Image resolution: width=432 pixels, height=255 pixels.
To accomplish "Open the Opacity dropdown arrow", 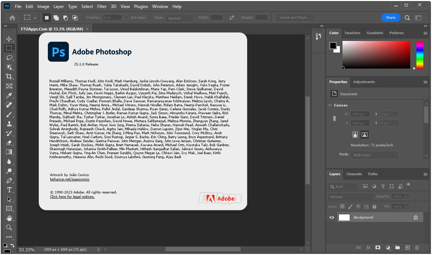I will (407, 196).
